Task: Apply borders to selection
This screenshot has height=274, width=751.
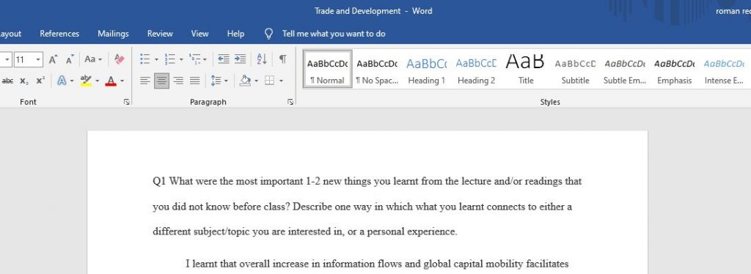Action: point(270,81)
